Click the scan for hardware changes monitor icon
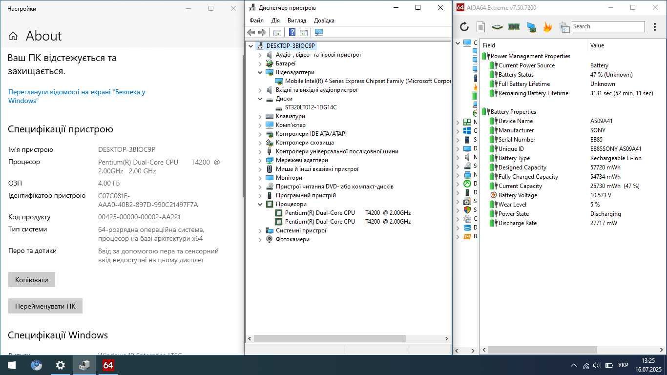 319,33
